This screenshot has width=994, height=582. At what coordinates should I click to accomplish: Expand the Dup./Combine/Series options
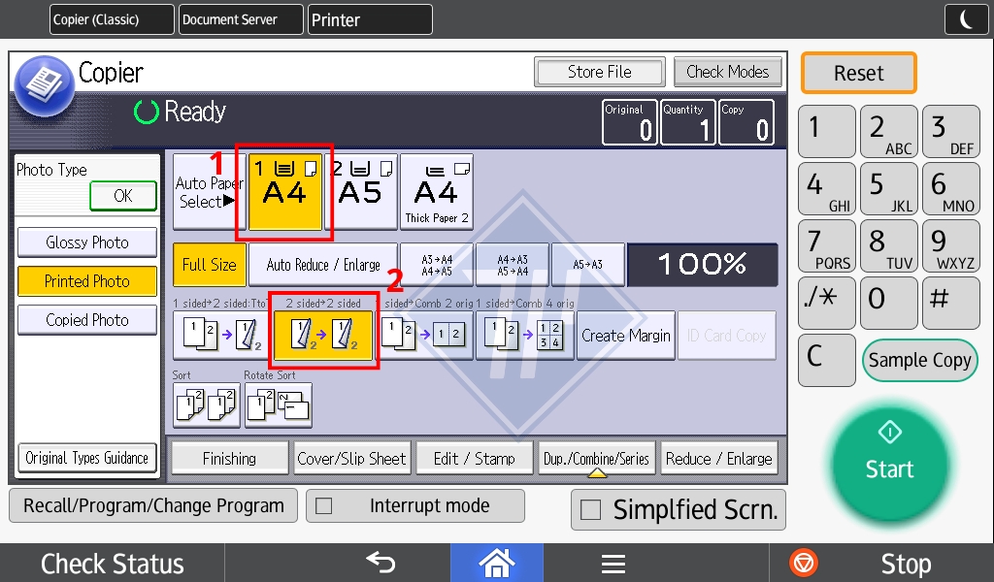coord(597,459)
